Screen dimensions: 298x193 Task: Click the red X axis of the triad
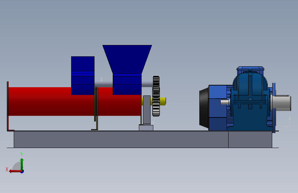[x=15, y=171]
